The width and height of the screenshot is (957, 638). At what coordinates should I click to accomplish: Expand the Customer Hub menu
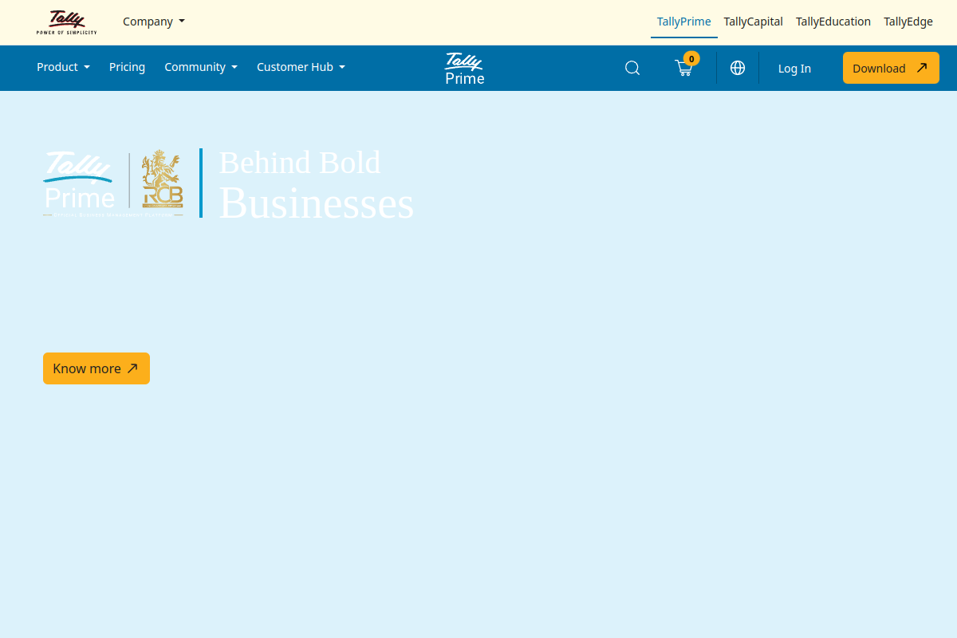(301, 67)
